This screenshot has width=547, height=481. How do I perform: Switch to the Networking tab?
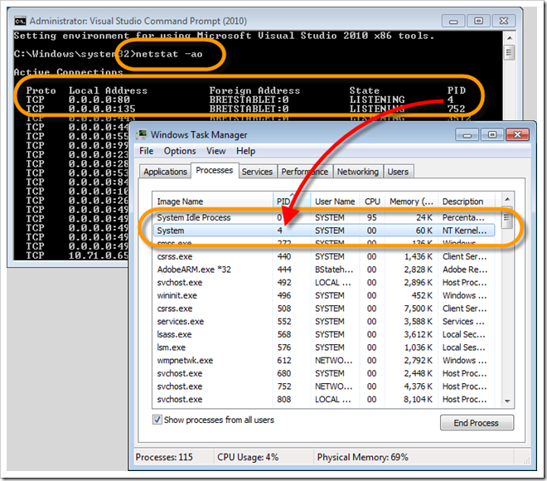click(358, 172)
